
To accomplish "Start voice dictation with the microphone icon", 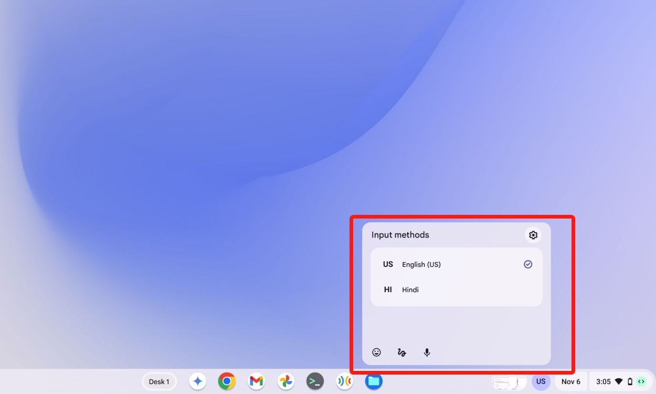I will point(427,352).
